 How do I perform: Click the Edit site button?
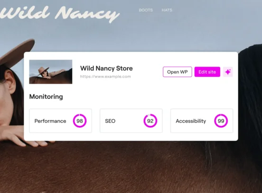[207, 72]
